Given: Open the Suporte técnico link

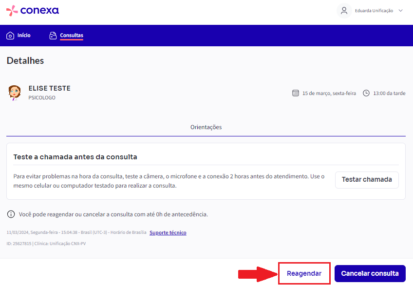Looking at the screenshot, I should pyautogui.click(x=168, y=232).
